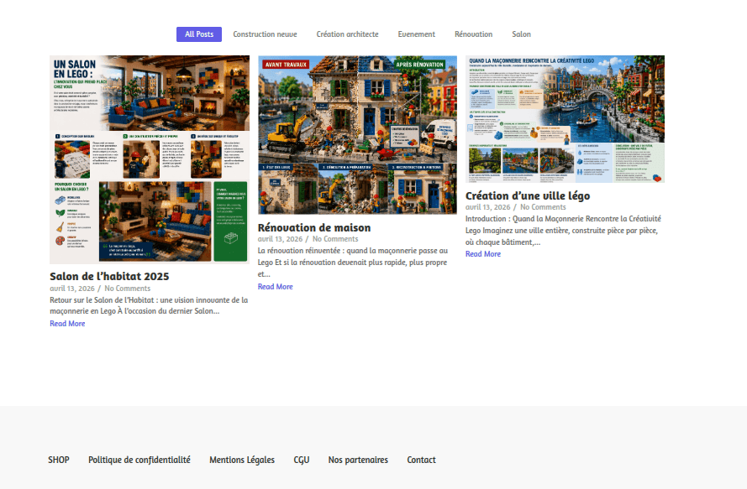Open Mentions Légales footer link
This screenshot has height=489, width=747.
(x=242, y=460)
